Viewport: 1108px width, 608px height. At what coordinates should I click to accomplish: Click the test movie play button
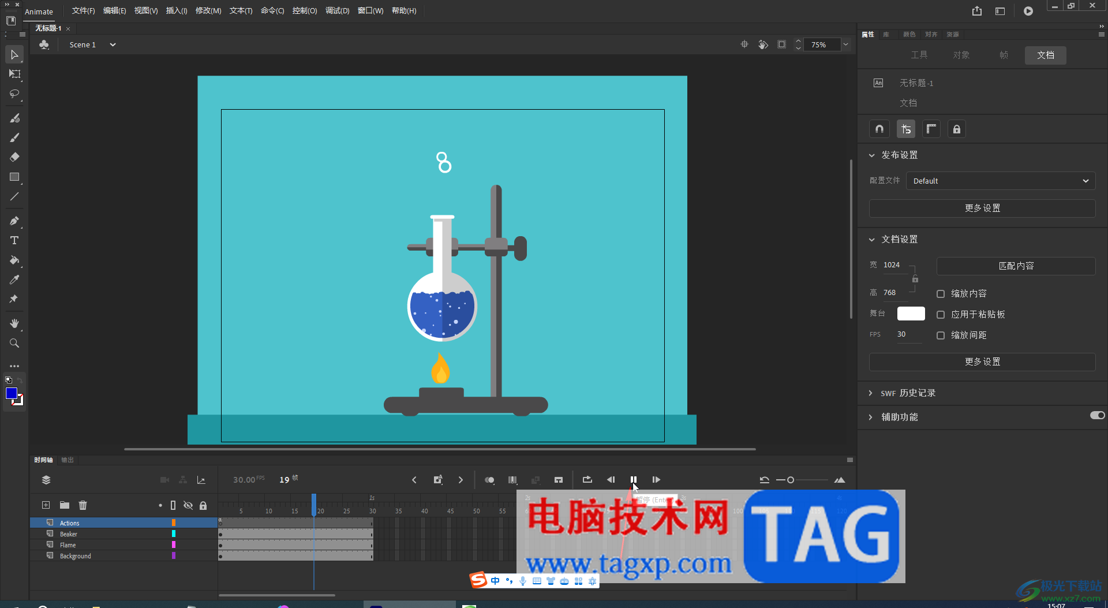pos(1028,11)
